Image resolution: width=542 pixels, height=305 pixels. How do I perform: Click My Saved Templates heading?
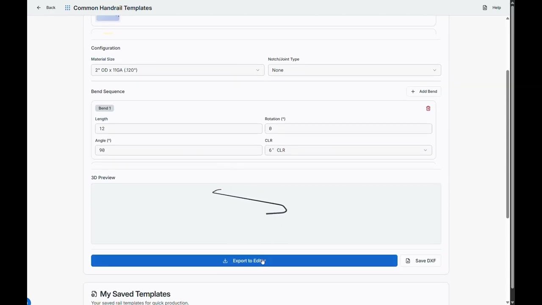pos(135,294)
